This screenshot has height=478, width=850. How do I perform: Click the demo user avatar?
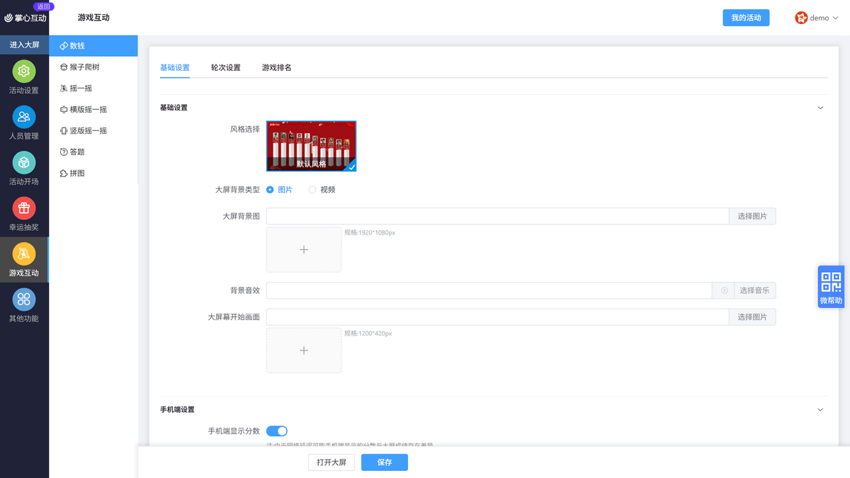click(x=801, y=18)
